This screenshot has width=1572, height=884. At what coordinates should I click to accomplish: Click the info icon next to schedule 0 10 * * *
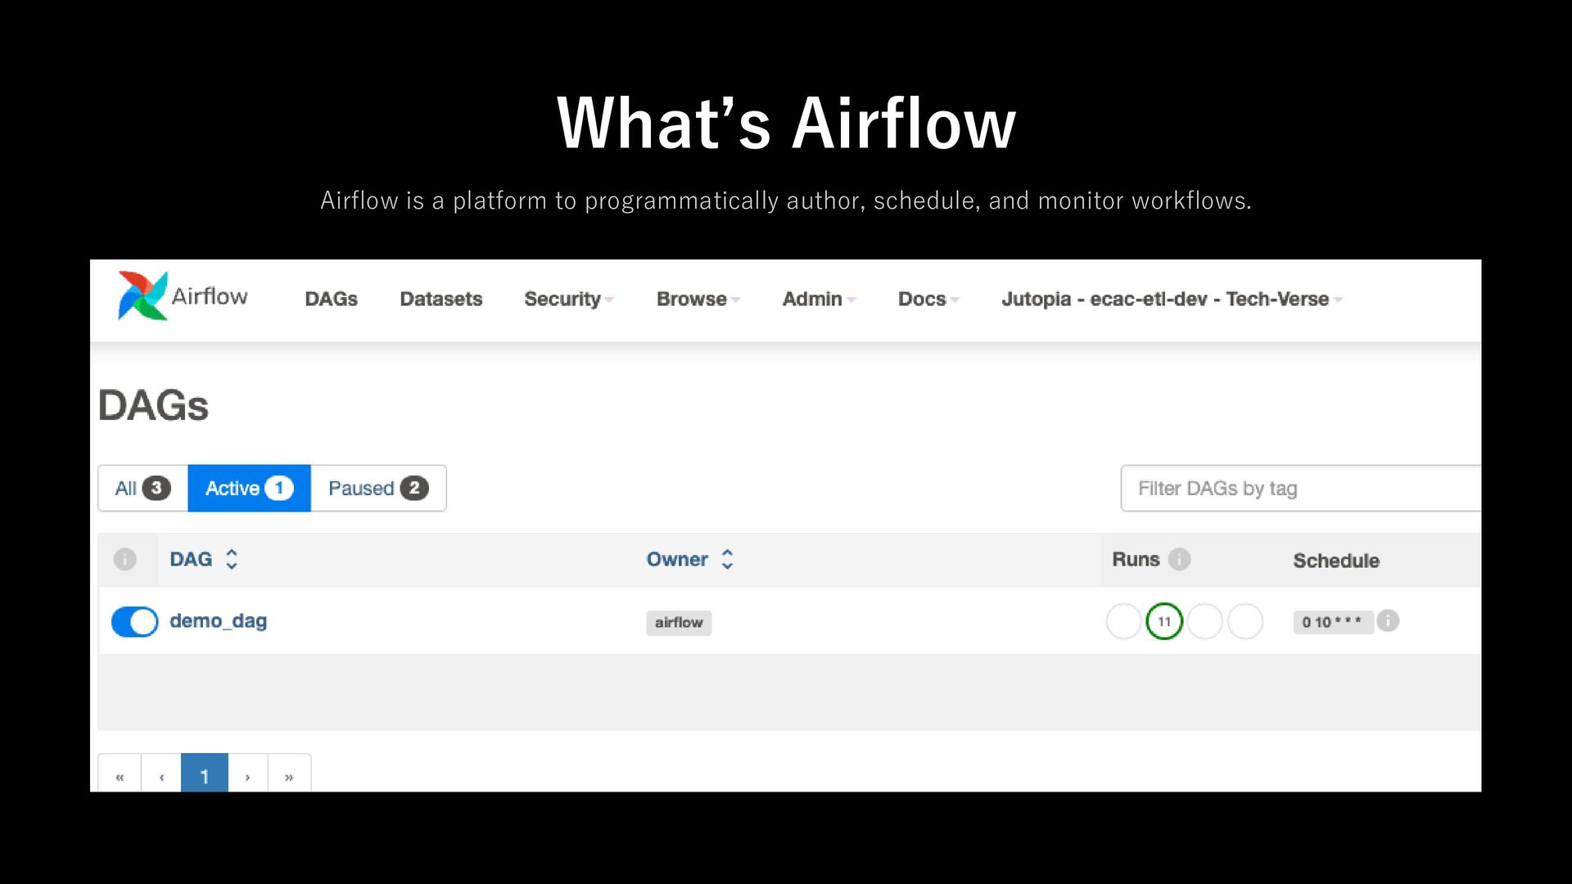click(x=1388, y=620)
